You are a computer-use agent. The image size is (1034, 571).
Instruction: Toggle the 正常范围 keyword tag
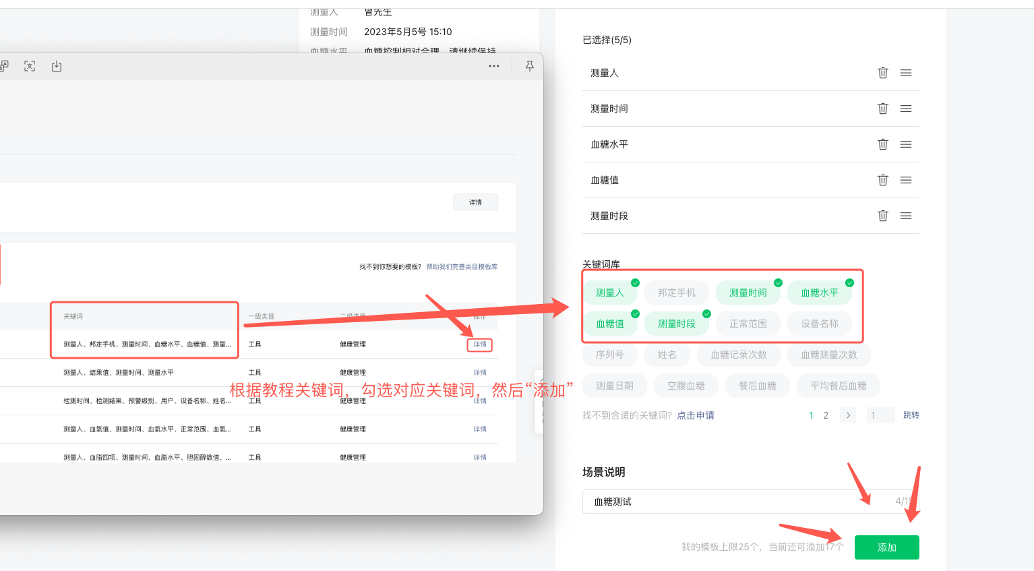748,324
